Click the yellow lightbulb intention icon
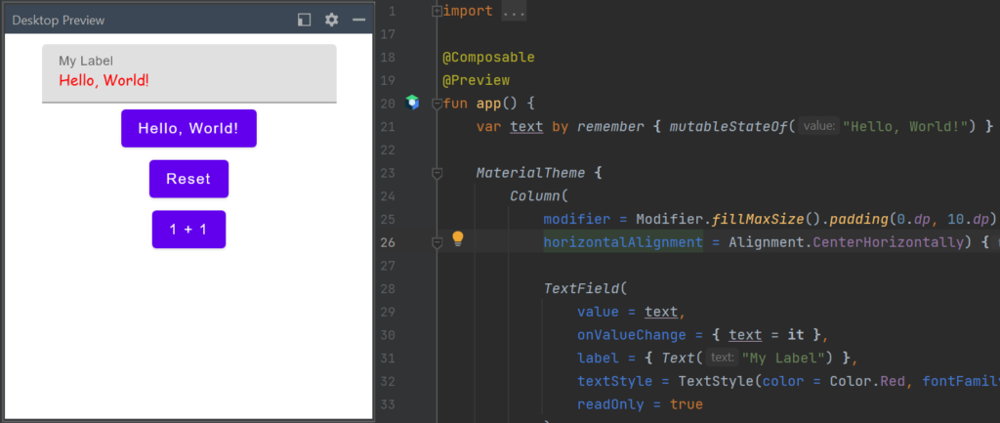1000x423 pixels. pos(458,239)
